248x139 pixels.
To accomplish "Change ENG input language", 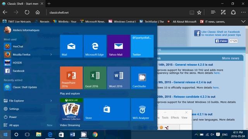I will point(225,135).
